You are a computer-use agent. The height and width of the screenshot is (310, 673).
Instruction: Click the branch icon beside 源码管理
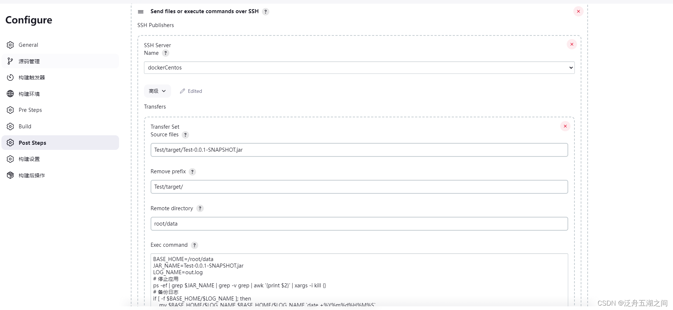point(10,61)
